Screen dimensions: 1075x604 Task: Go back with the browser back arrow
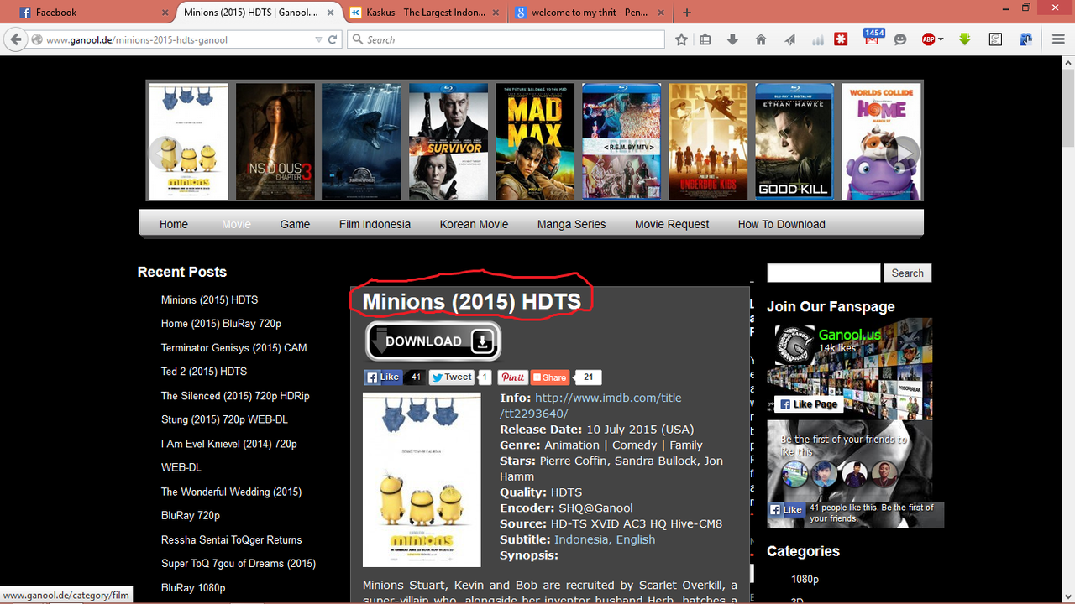pyautogui.click(x=14, y=39)
